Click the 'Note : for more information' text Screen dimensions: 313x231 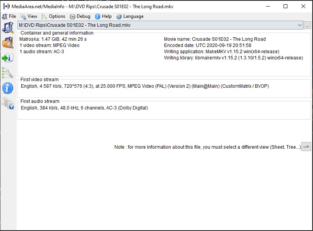pyautogui.click(x=208, y=147)
